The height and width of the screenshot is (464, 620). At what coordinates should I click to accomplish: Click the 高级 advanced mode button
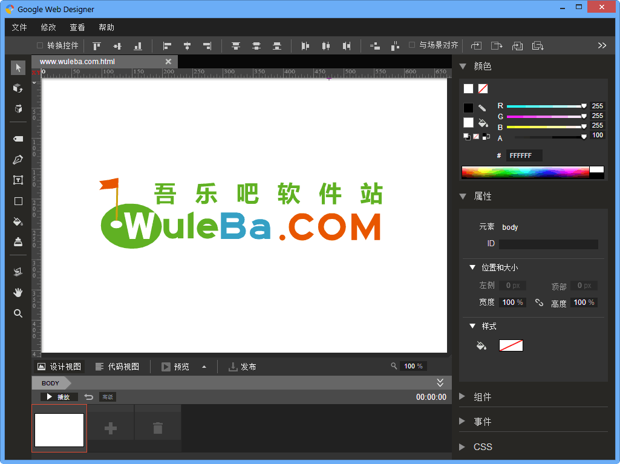[108, 397]
